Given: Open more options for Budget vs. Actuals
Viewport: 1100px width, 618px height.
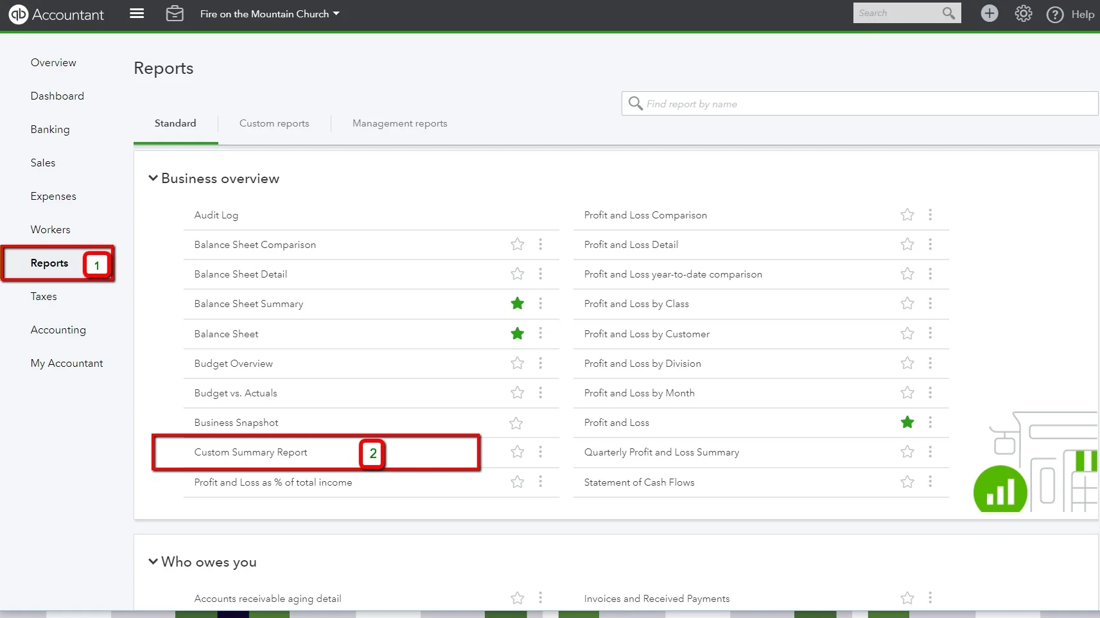Looking at the screenshot, I should 540,393.
